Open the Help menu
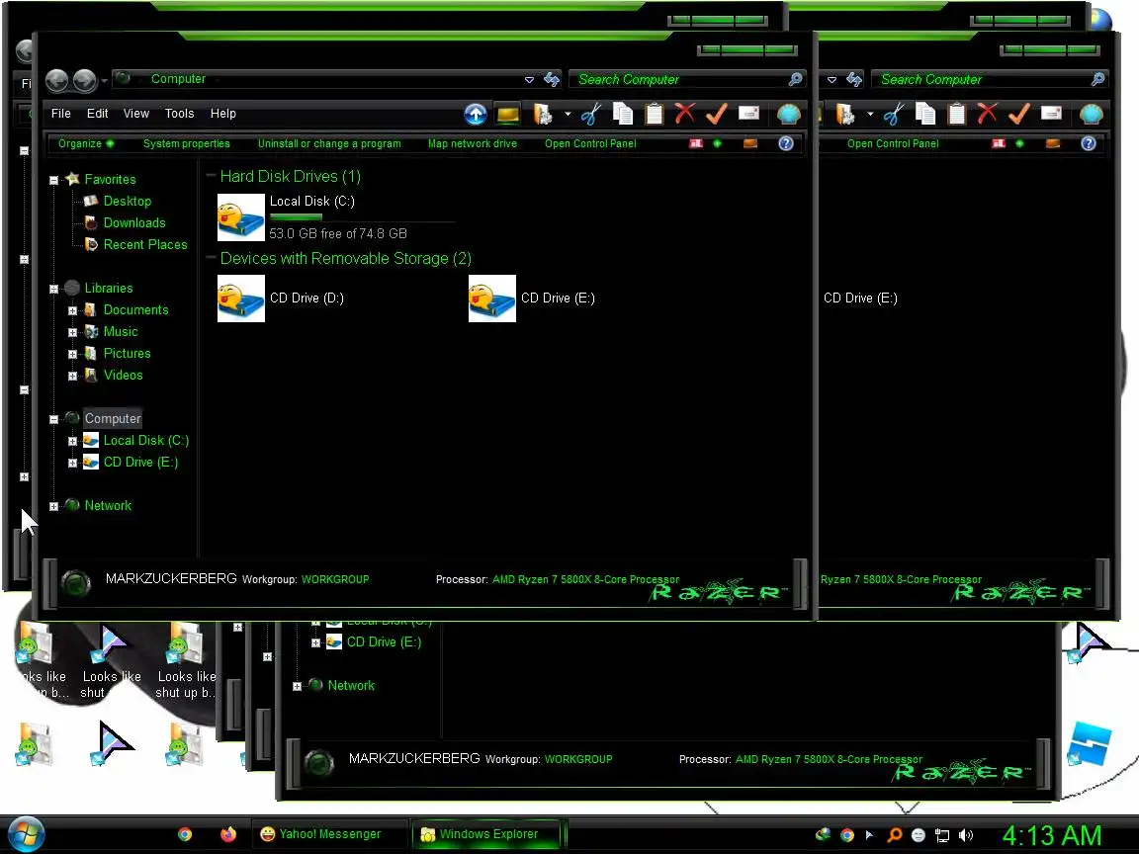 (x=223, y=114)
